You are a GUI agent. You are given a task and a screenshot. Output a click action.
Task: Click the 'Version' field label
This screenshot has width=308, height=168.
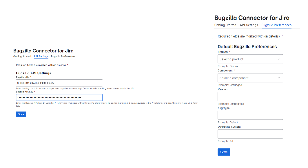223,89
